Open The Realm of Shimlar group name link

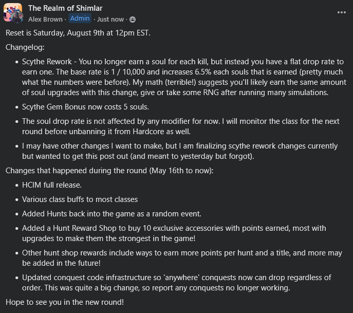point(65,8)
